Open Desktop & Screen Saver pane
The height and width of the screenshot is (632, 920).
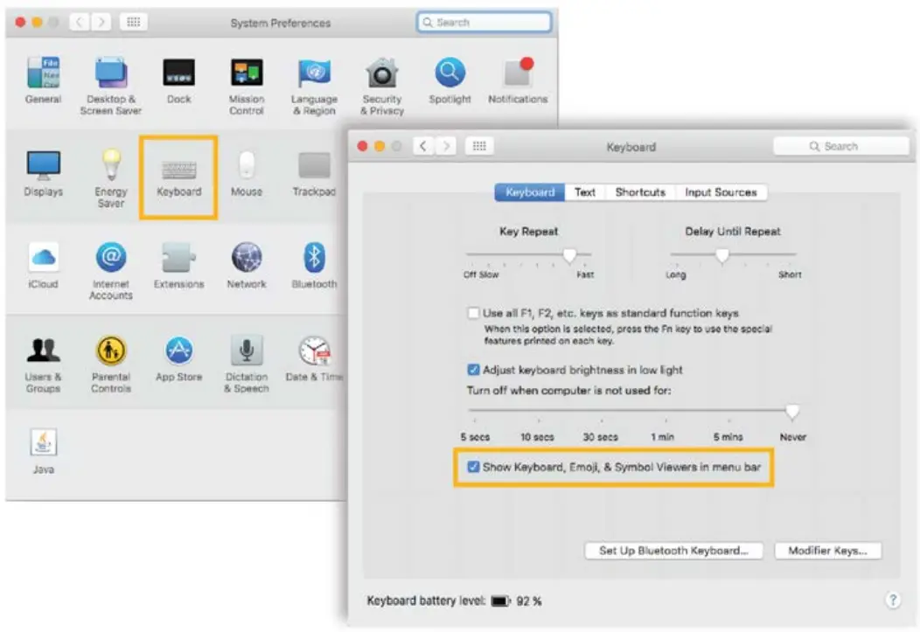(x=111, y=86)
